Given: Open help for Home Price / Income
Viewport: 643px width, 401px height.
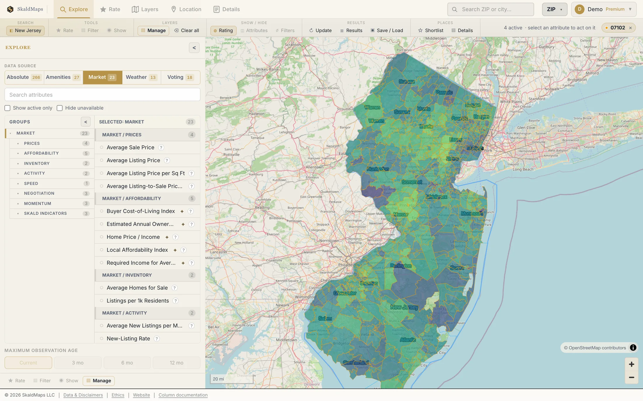Looking at the screenshot, I should [x=175, y=237].
